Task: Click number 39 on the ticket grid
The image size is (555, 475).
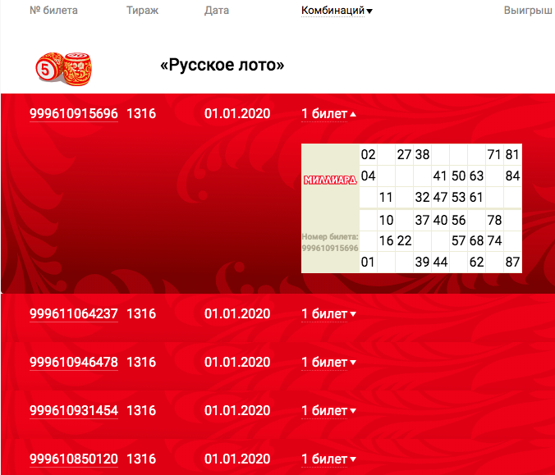Action: (422, 262)
